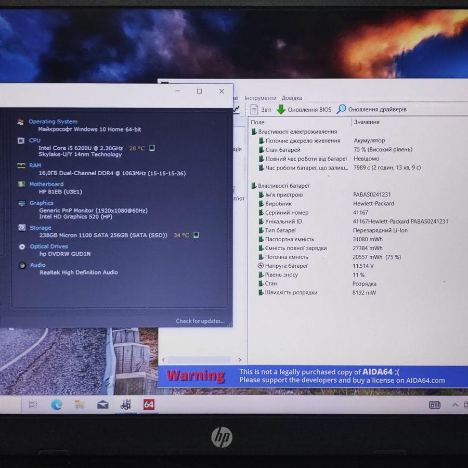Open the Audio section link
This screenshot has width=468, height=468.
37,265
